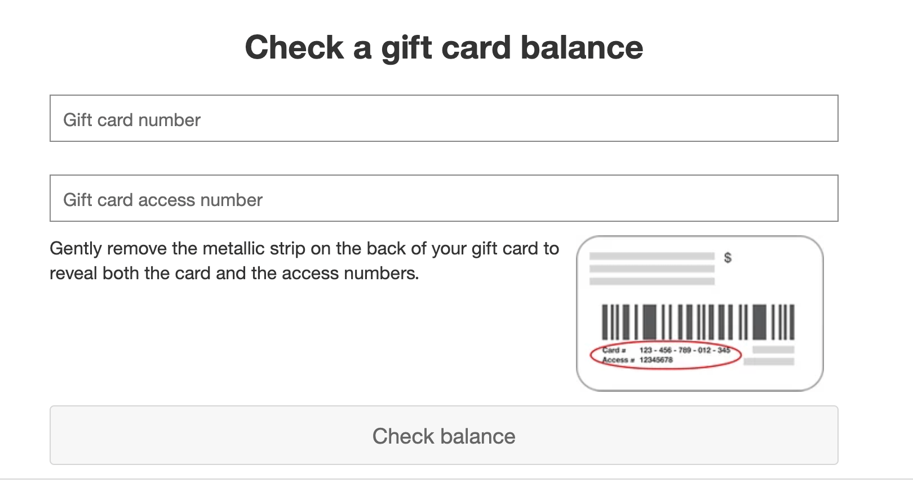
Task: Click the Check balance label text
Action: click(444, 436)
